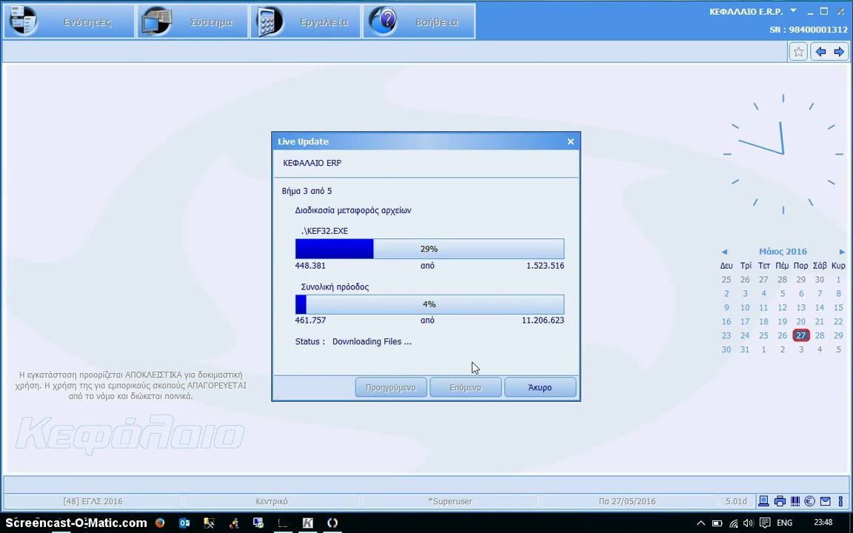Click the Επόμενο button

465,388
